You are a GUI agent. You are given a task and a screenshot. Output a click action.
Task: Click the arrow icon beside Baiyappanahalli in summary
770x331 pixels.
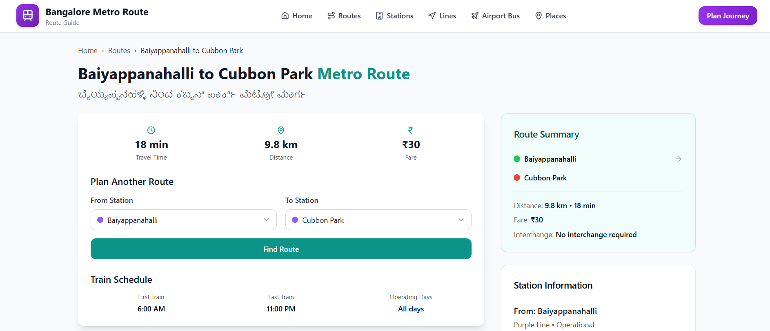click(x=679, y=159)
